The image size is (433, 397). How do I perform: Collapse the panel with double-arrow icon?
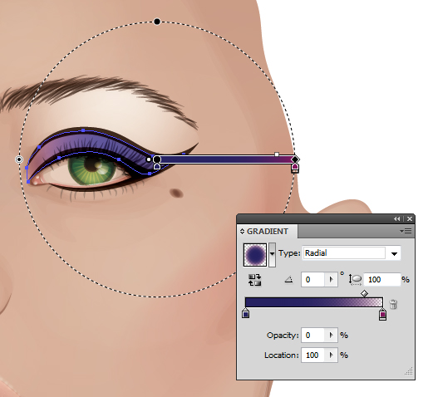tap(397, 219)
